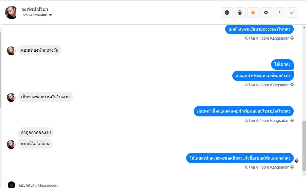Open contact name อนุรัตน์ ปรีชา
Viewport: 306px width, 188px height.
35,9
